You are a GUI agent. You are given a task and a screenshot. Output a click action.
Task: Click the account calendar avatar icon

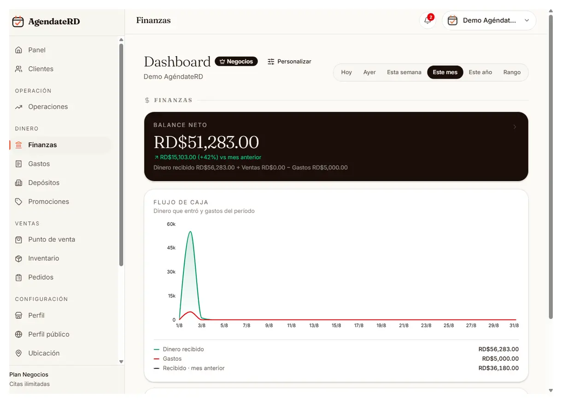tap(452, 21)
